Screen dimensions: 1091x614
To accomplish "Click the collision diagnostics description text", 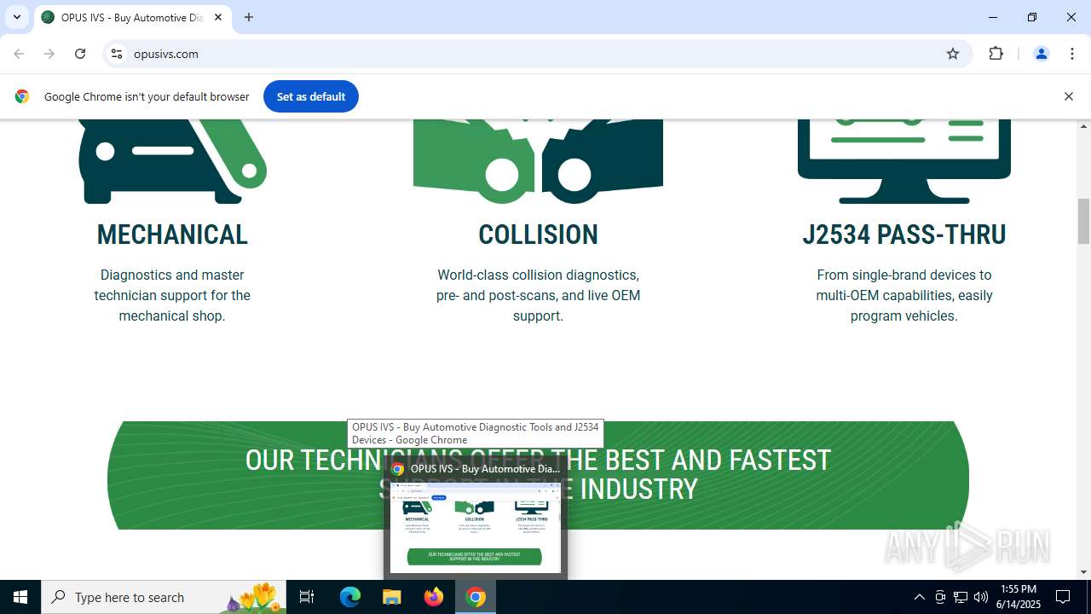I will pyautogui.click(x=538, y=295).
